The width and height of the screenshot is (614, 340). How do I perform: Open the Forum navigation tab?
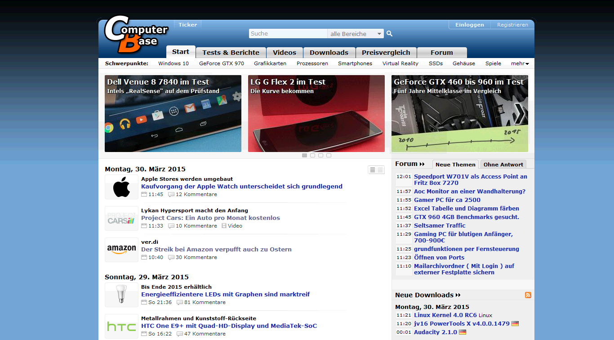[x=442, y=53]
